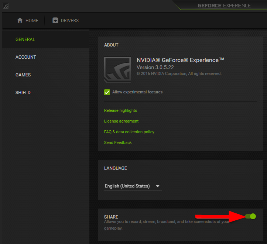Uncheck the Allow experimental features checkbox

click(107, 92)
